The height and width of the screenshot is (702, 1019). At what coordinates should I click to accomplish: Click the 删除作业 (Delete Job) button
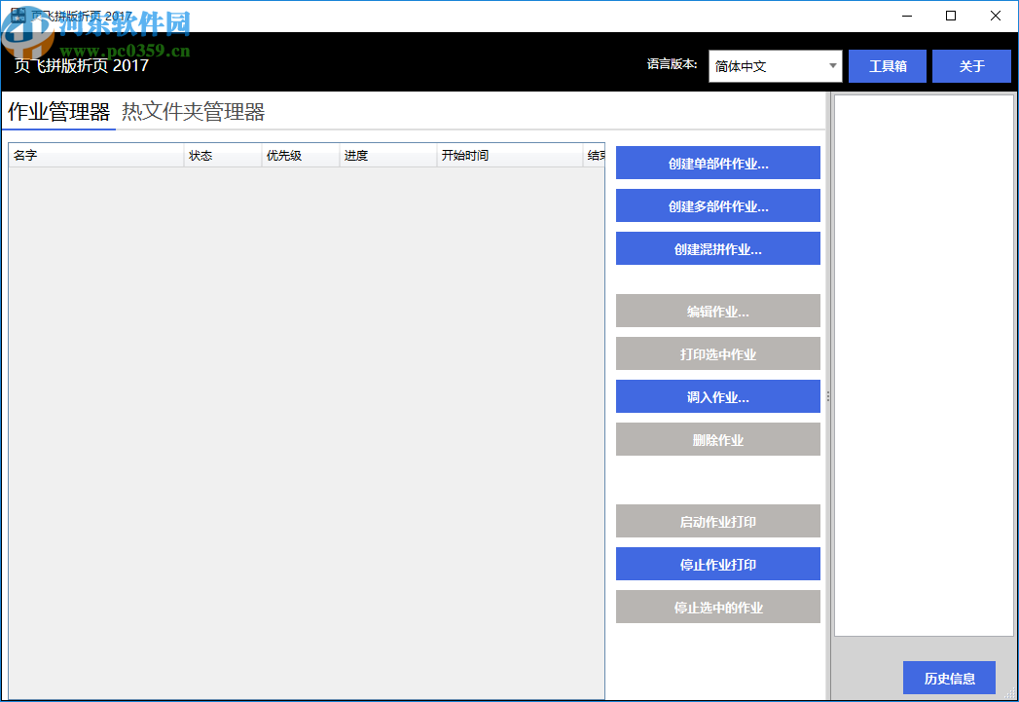717,439
